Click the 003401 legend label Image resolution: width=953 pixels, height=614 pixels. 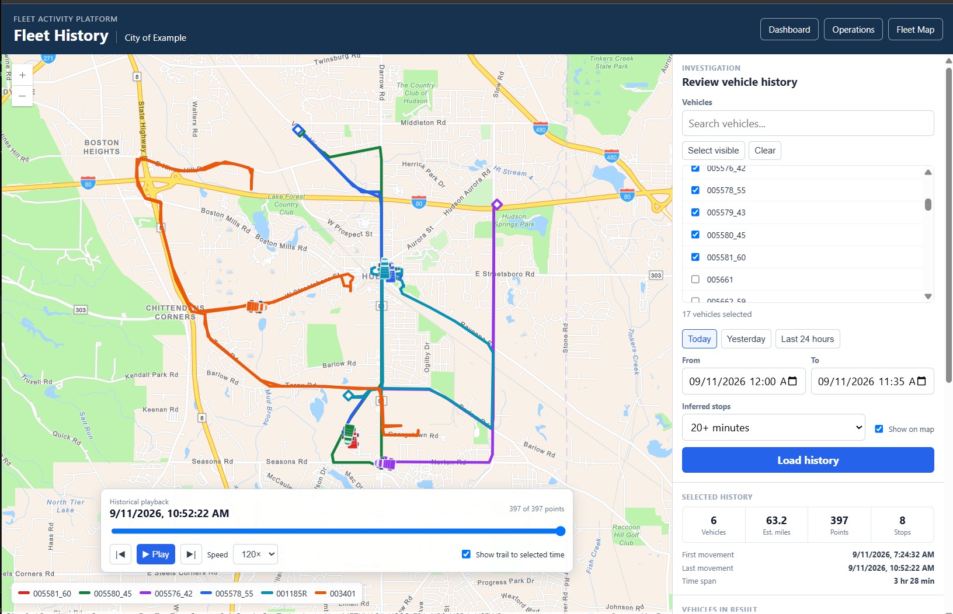(343, 594)
